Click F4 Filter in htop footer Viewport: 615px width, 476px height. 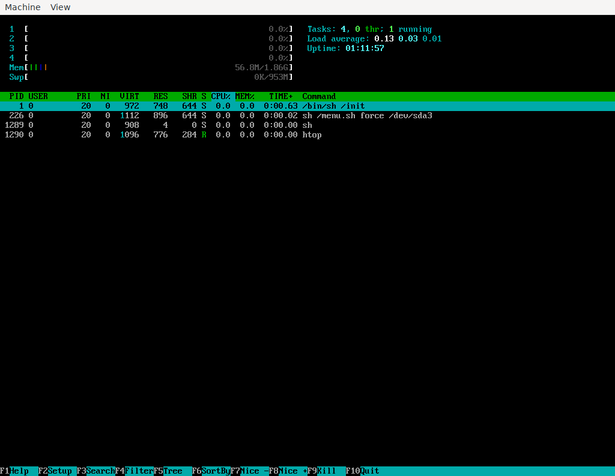pyautogui.click(x=134, y=471)
